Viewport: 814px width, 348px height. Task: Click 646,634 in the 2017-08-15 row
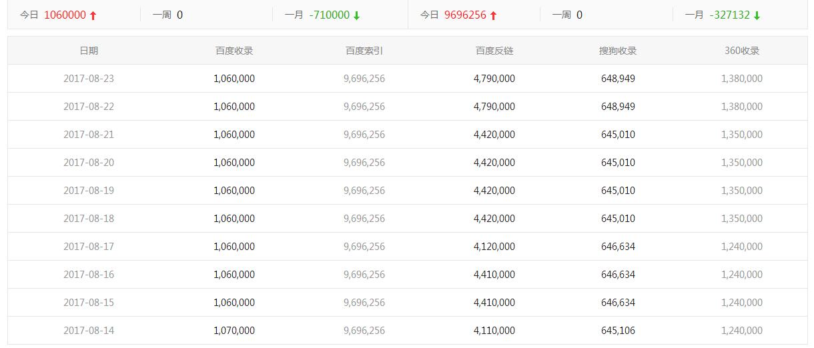point(618,303)
